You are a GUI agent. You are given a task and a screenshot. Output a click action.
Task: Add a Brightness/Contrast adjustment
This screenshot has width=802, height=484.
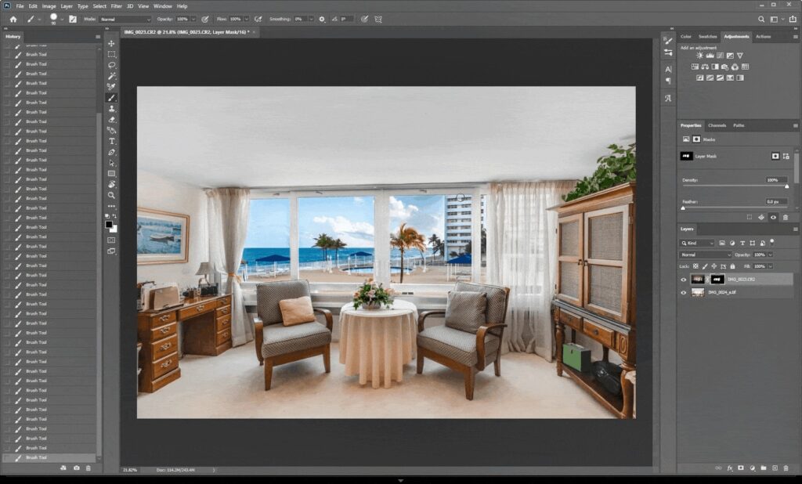pos(699,55)
